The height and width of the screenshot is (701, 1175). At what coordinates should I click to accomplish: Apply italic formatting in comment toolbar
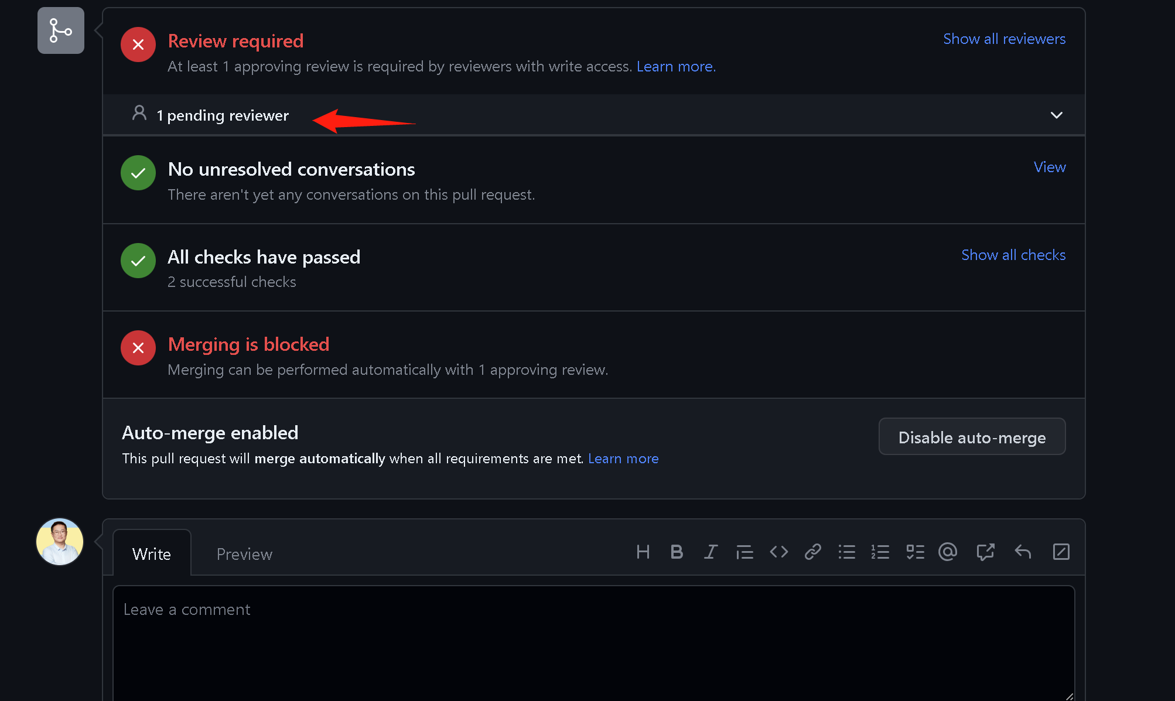711,552
